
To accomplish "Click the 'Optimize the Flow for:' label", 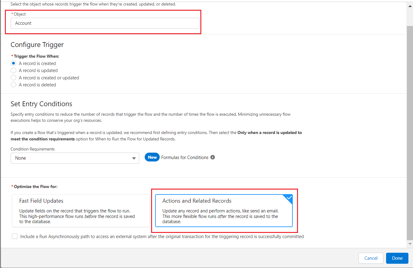I will [x=36, y=187].
